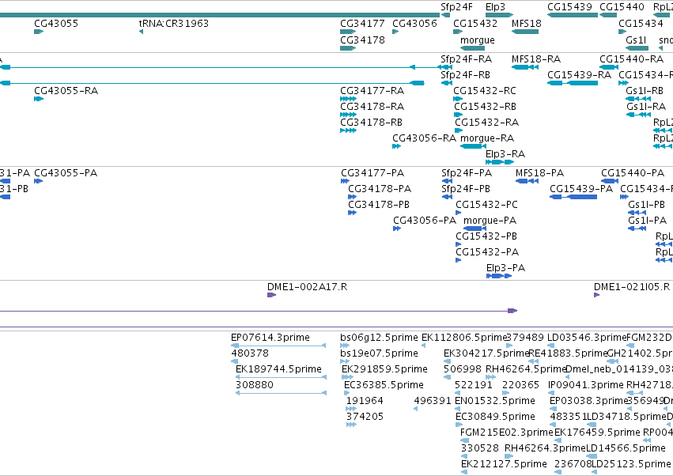This screenshot has height=476, width=673.
Task: Open transcript Sfp24F-RA
Action: click(466, 59)
